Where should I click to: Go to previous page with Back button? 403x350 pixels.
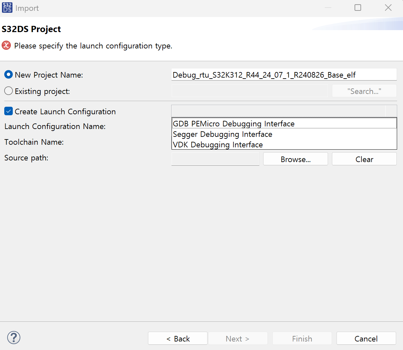(178, 339)
